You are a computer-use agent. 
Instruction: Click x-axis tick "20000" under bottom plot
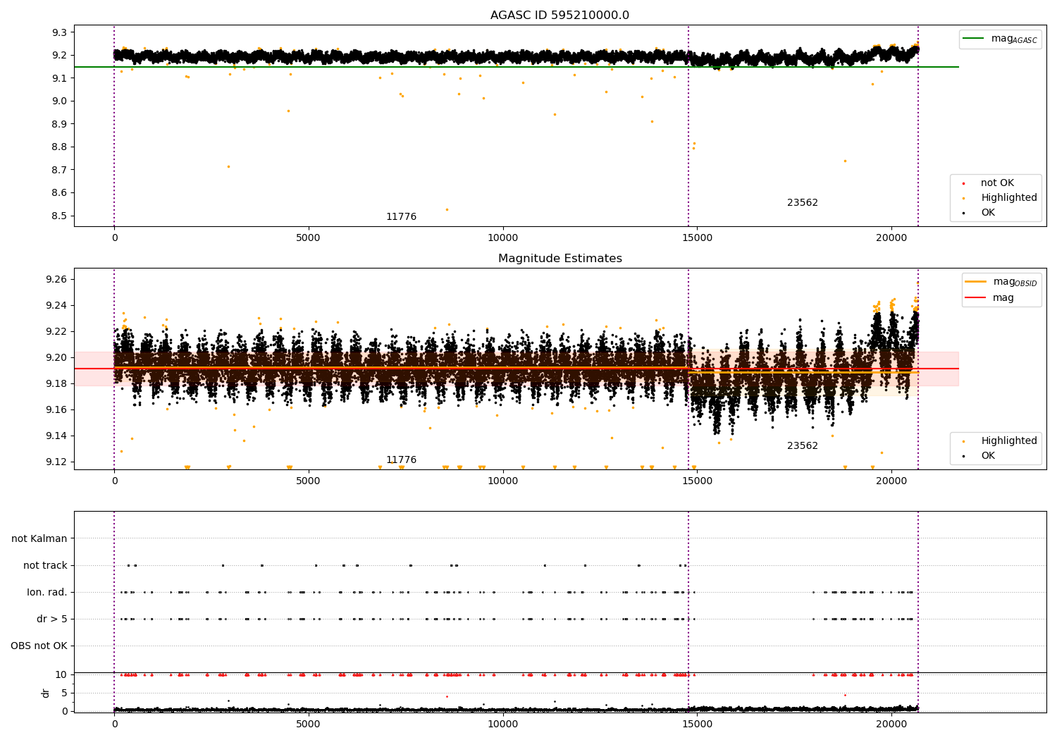[891, 724]
